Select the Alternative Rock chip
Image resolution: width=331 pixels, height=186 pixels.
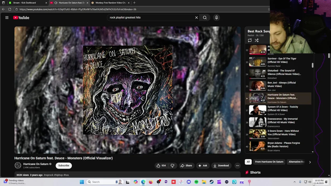297,162
